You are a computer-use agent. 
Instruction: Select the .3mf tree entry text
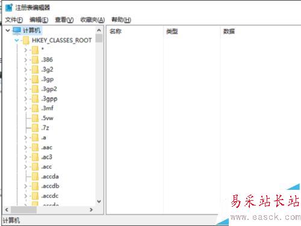click(48, 108)
